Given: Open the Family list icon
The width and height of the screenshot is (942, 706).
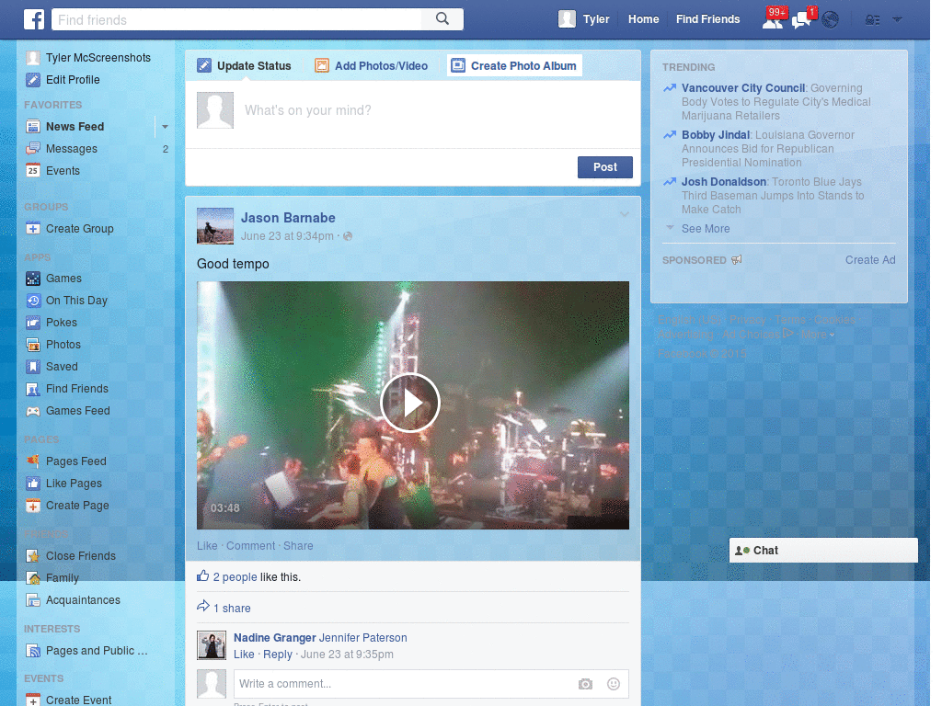Looking at the screenshot, I should point(33,578).
